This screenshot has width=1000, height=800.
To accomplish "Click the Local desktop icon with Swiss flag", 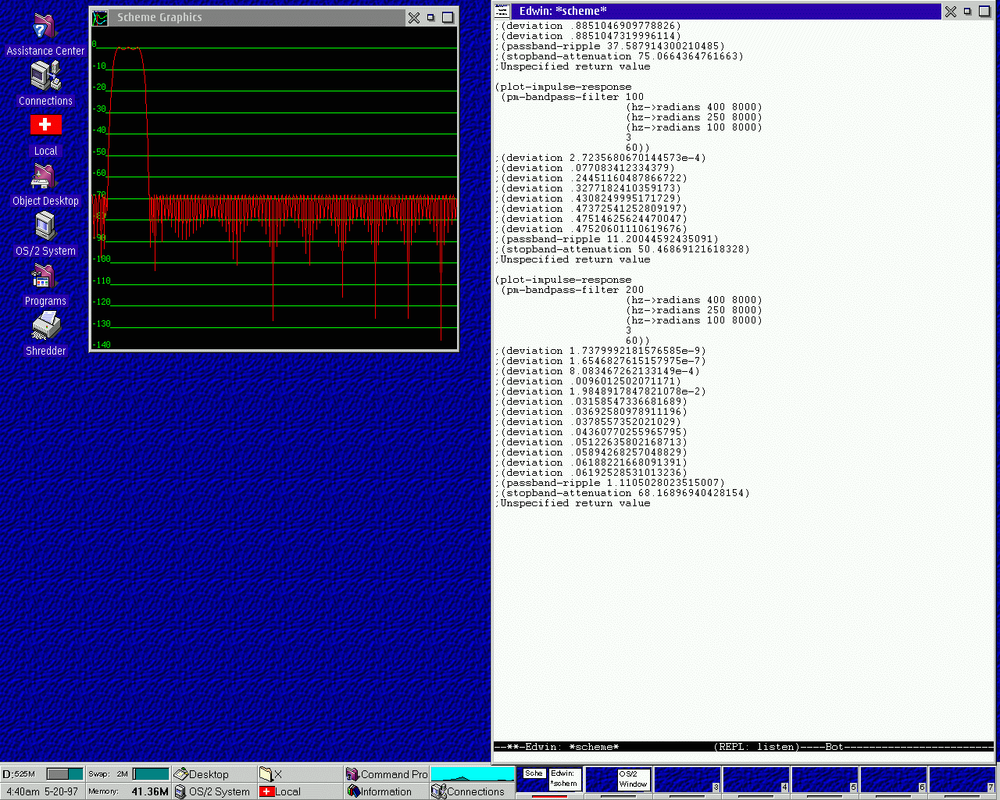I will [x=45, y=125].
